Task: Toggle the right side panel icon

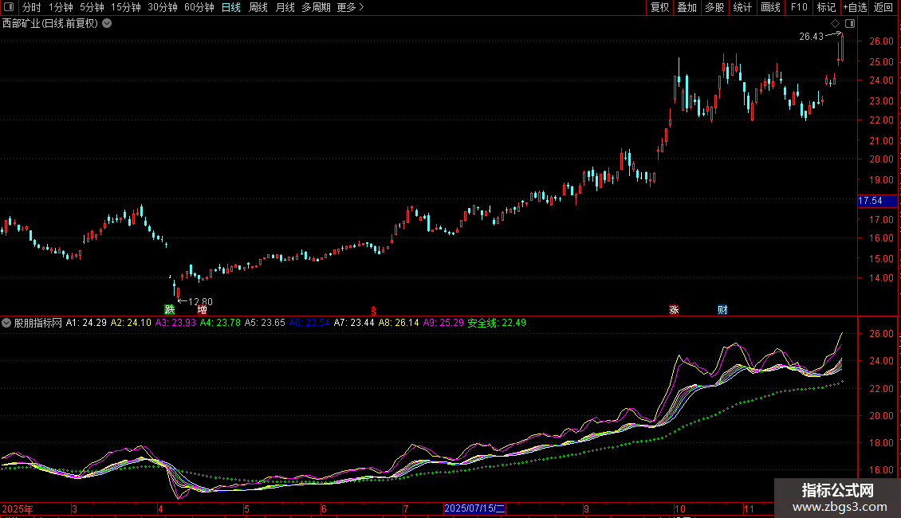Action: tap(850, 24)
